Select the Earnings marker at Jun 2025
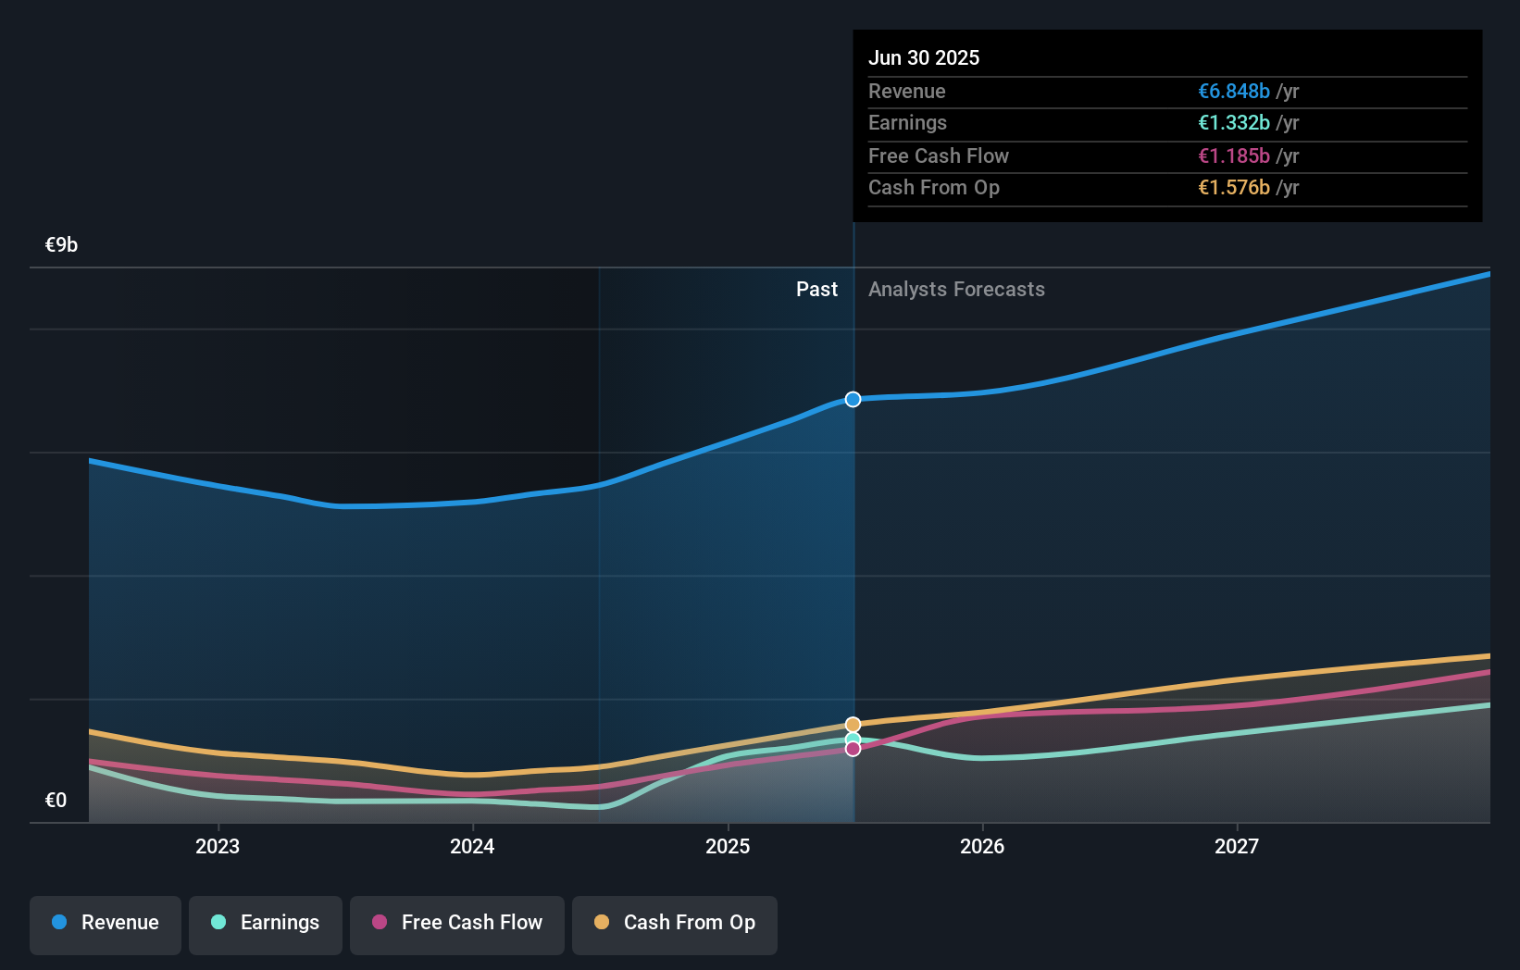This screenshot has width=1520, height=970. pos(853,739)
